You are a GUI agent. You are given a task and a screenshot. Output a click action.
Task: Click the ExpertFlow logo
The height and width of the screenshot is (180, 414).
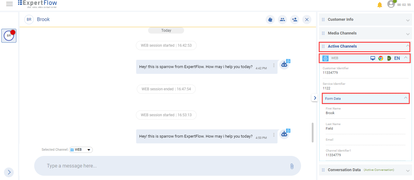coord(37,3)
